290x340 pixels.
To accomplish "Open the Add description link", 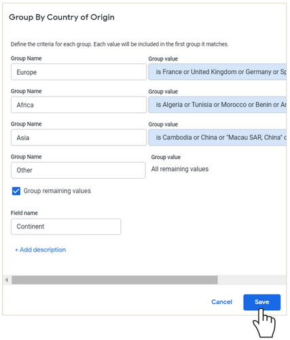I will coord(40,250).
